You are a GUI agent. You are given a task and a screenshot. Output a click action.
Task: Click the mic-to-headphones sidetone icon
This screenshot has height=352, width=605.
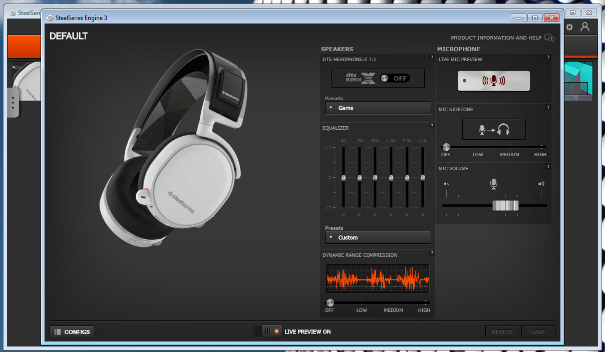pos(494,129)
